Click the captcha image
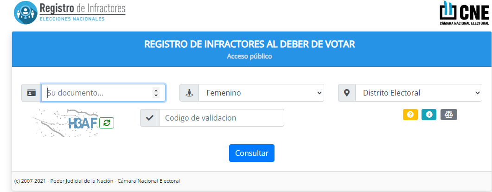492x192 pixels. click(65, 122)
